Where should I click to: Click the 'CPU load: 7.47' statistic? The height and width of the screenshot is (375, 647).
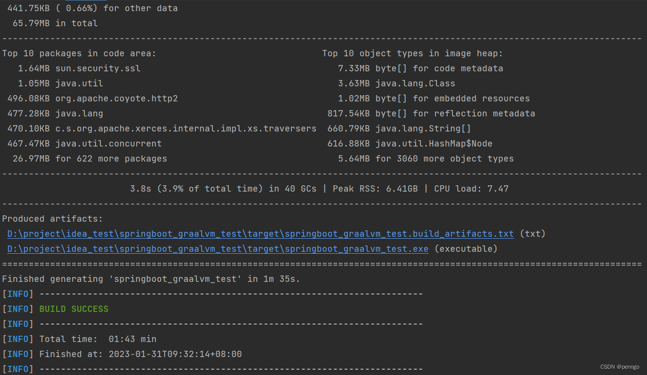[471, 189]
